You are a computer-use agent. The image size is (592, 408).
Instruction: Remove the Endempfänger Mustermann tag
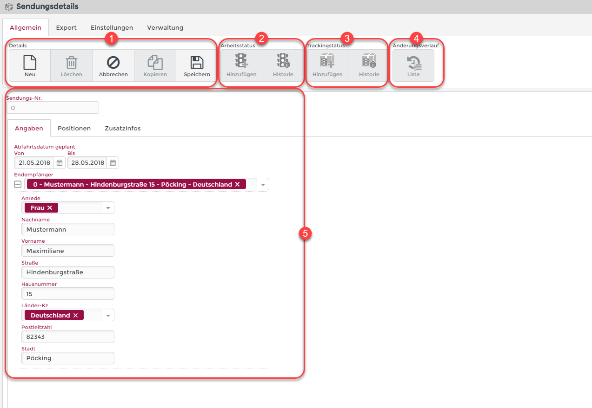click(237, 184)
